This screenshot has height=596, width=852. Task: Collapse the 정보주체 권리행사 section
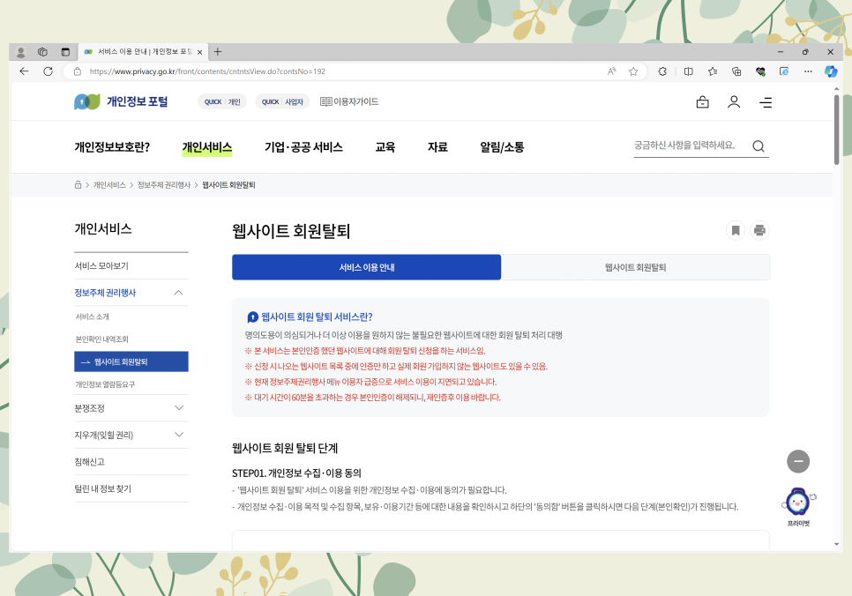click(x=179, y=293)
